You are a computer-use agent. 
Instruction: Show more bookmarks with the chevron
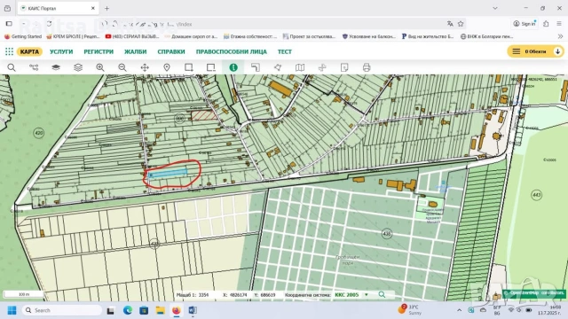[x=560, y=36]
